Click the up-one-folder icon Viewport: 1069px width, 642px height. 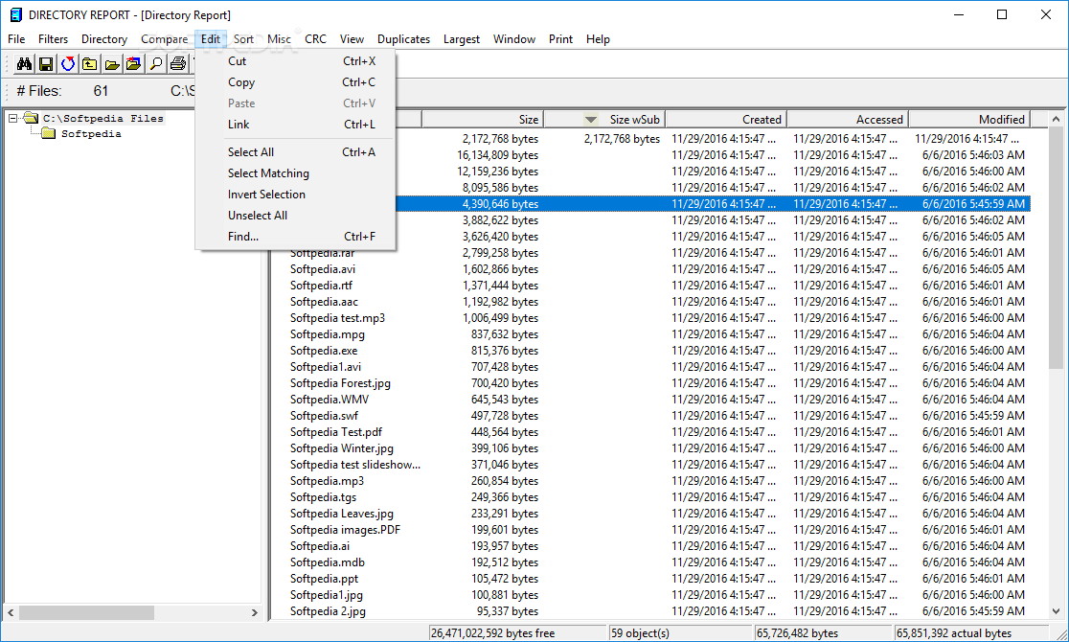(89, 64)
